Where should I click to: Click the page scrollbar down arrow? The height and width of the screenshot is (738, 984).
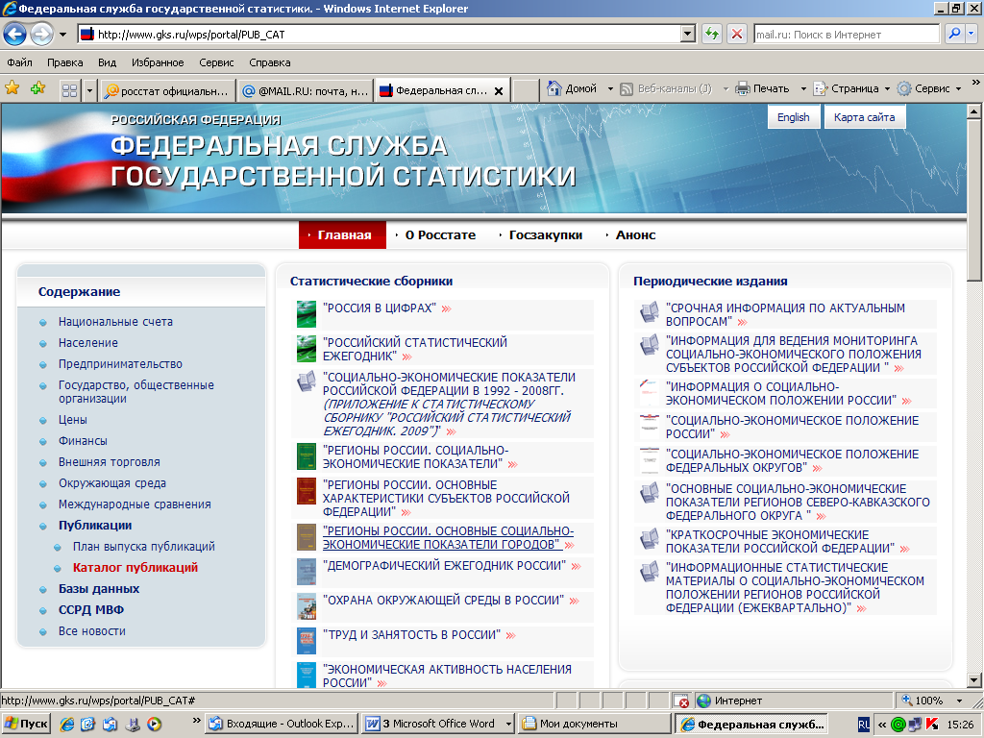point(973,679)
